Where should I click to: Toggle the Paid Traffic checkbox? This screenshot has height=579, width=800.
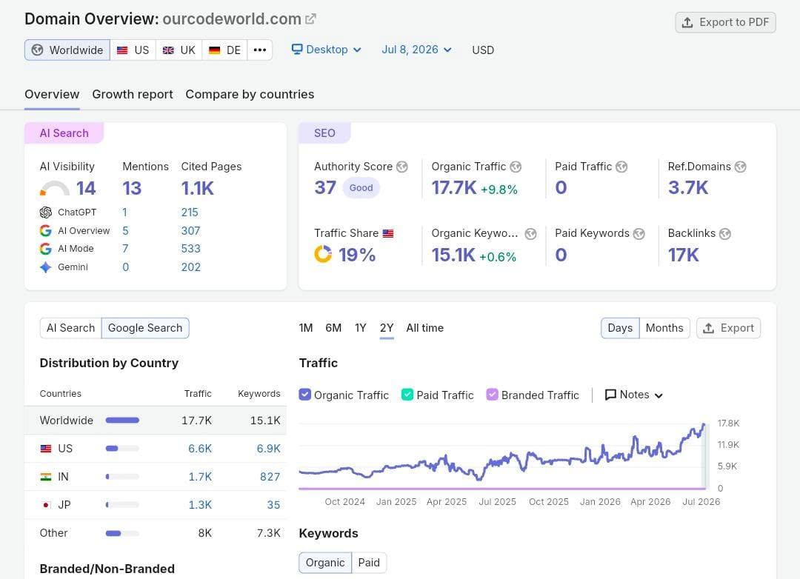pyautogui.click(x=407, y=395)
